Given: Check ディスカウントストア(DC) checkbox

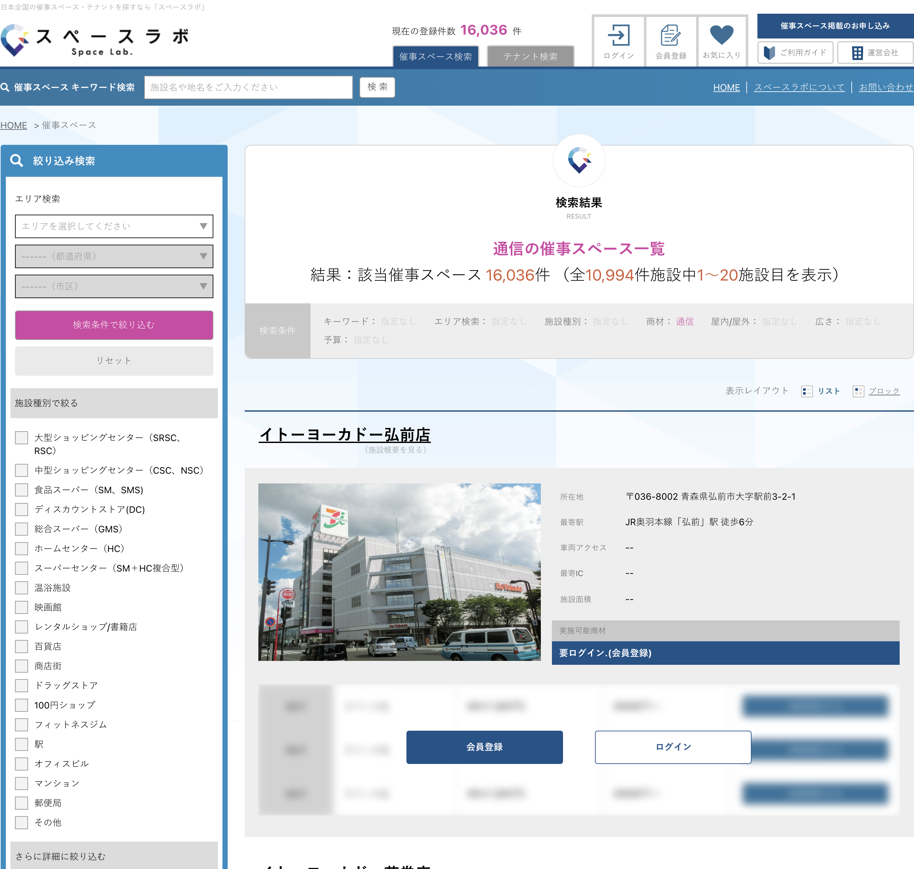Looking at the screenshot, I should pos(21,509).
